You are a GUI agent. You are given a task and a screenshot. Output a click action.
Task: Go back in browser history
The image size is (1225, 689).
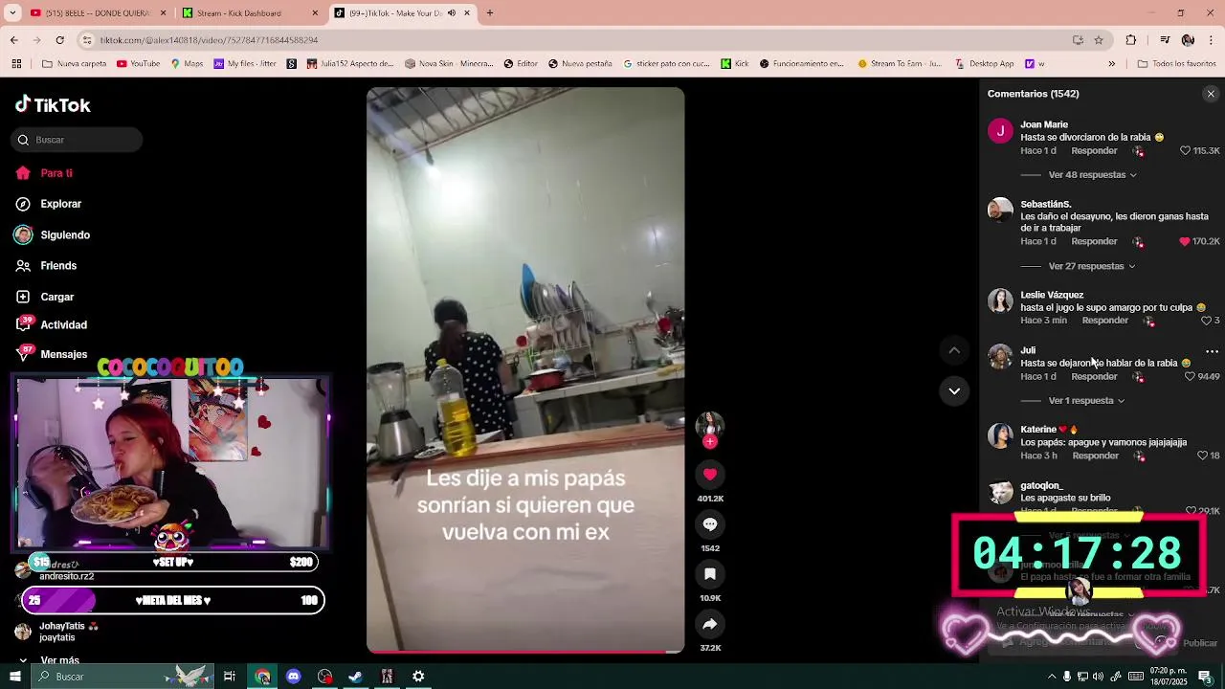[13, 40]
